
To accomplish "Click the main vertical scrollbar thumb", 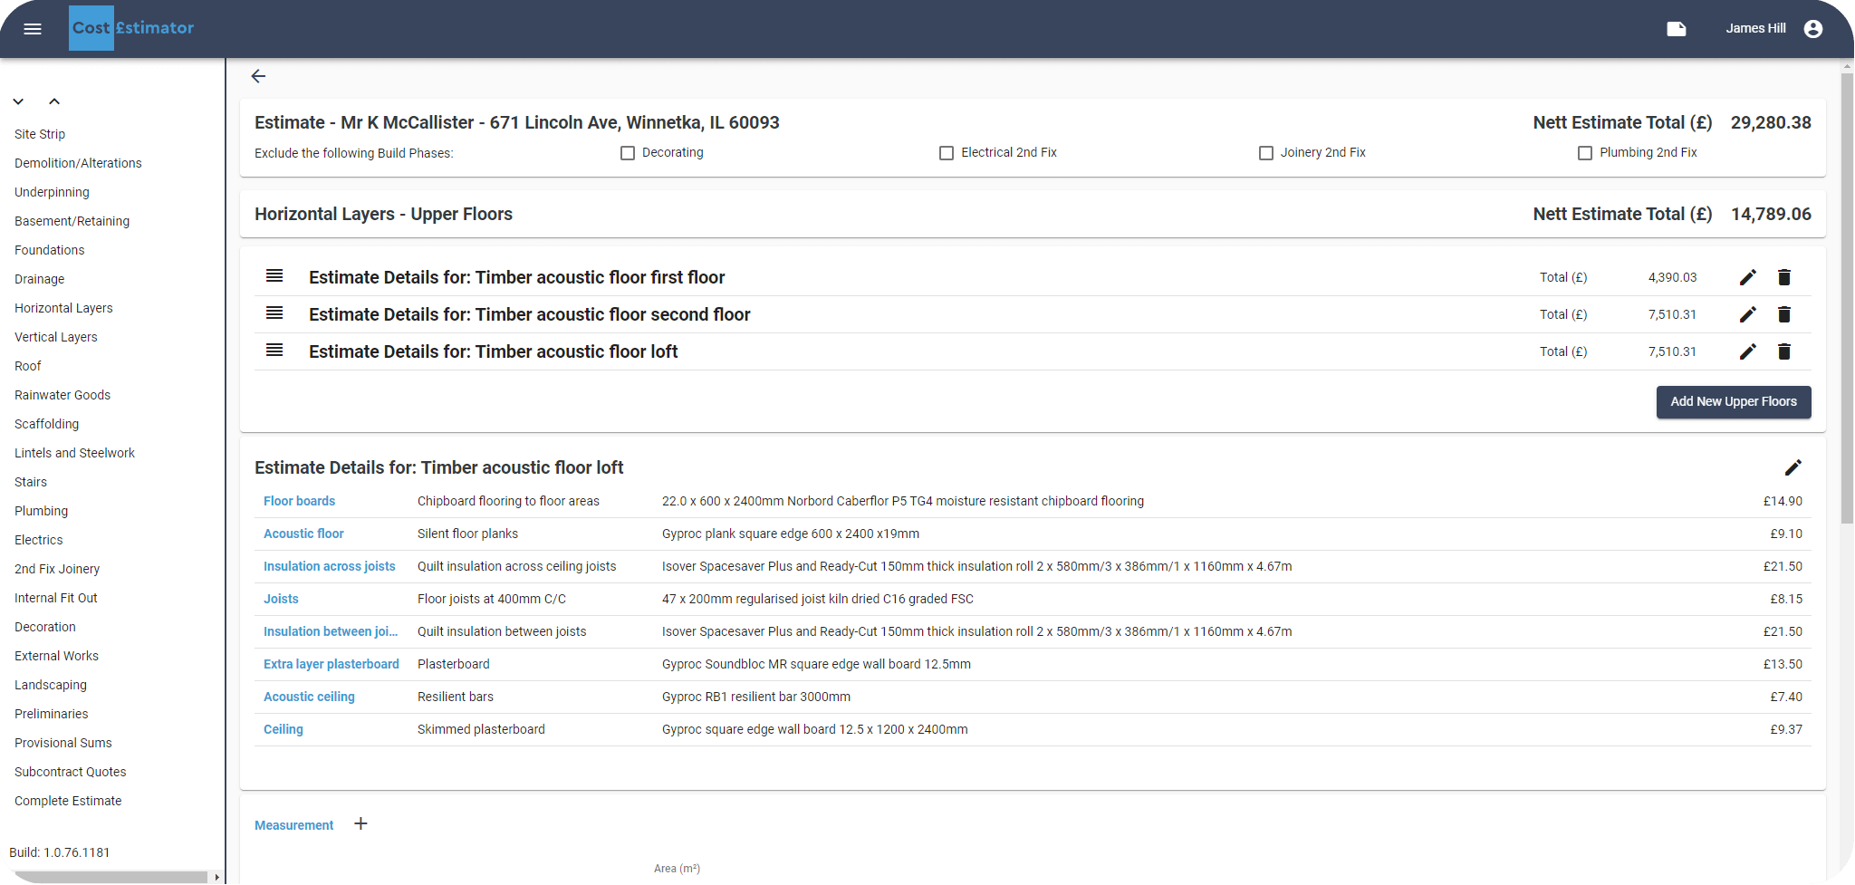I will pos(1847,298).
